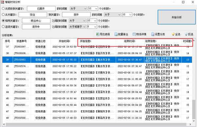Click the 转运中心 keyword field
197x127 pixels.
coord(36,21)
